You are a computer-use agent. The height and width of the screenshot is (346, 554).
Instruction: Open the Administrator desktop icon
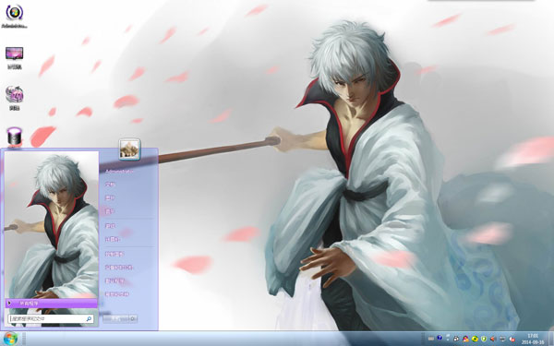[14, 16]
